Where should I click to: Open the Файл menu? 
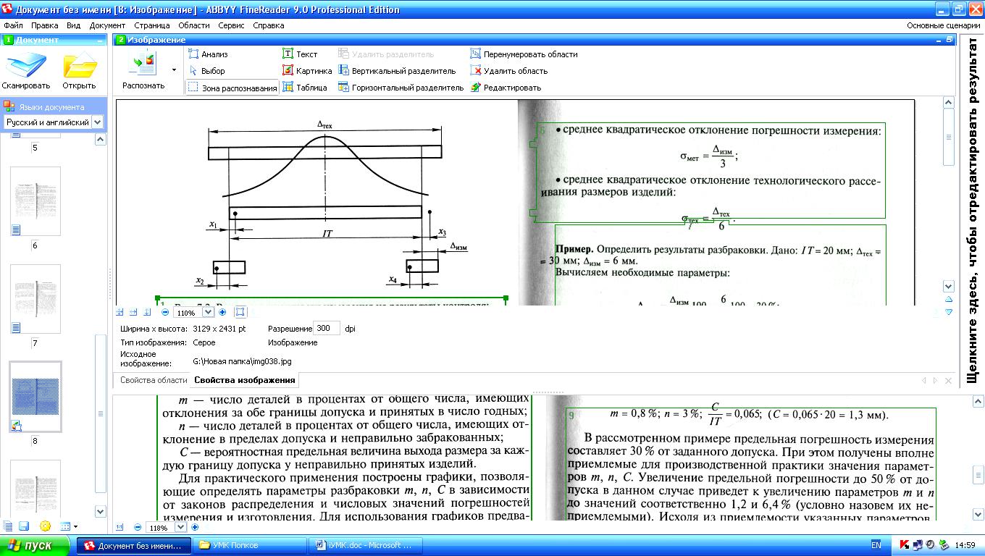click(13, 25)
